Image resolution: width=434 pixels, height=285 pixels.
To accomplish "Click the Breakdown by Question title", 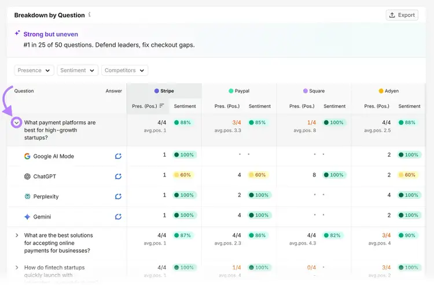I will coord(50,15).
